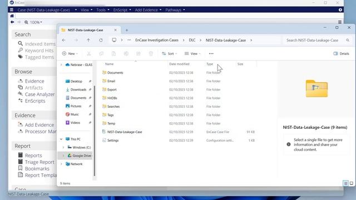Open Explorer View layout dropdown

[192, 54]
